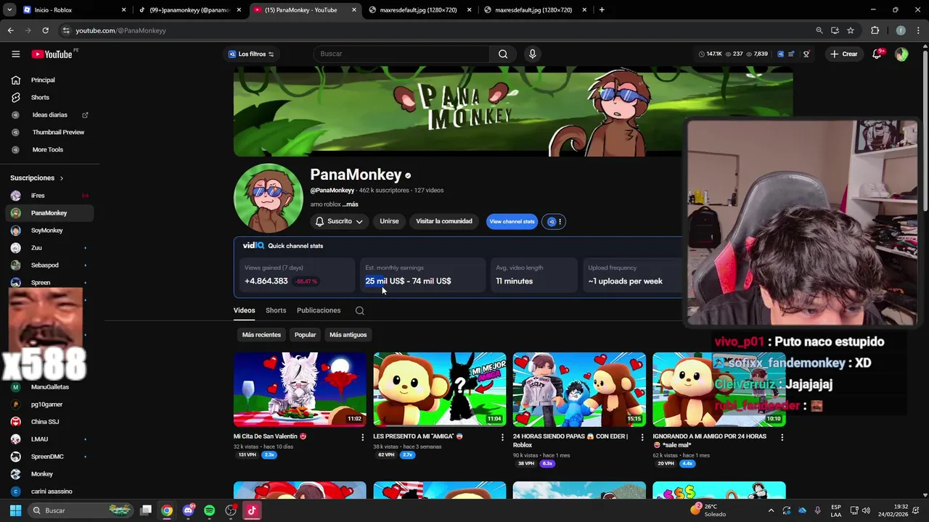Viewport: 929px width, 522px height.
Task: Click the vidIQ trophy icon in header
Action: coord(806,54)
